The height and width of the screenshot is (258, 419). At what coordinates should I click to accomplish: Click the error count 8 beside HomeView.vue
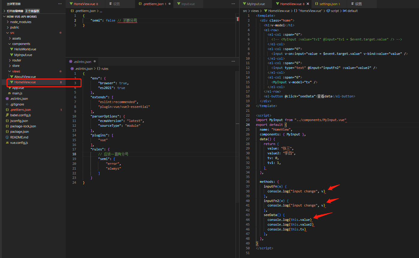coord(61,82)
